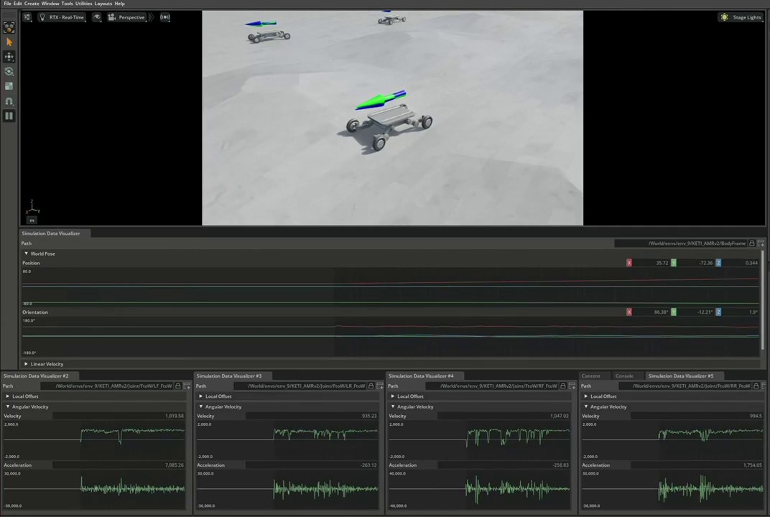
Task: Click the green Y swatch in Position row
Action: tap(674, 263)
